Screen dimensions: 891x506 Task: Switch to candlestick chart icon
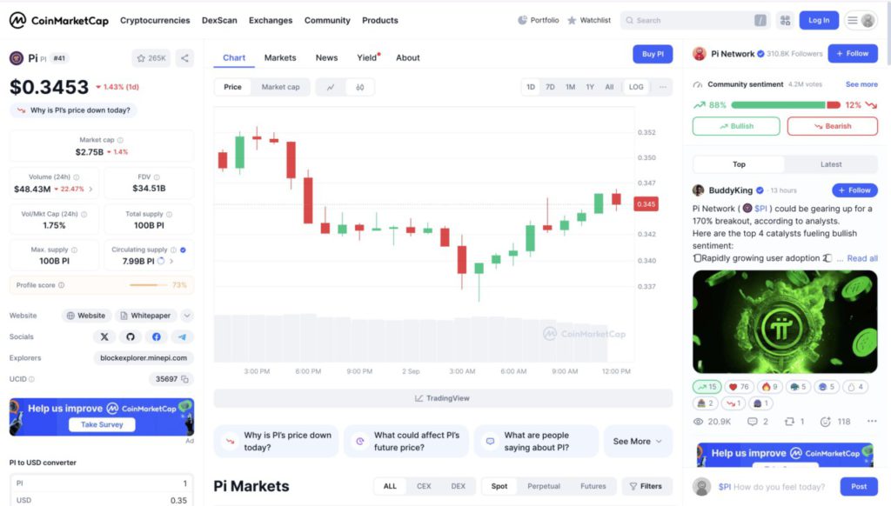point(360,87)
